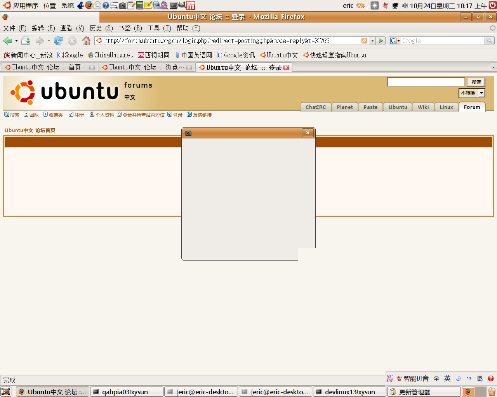
Task: Open the 历史 (S) menu
Action: pyautogui.click(x=101, y=28)
